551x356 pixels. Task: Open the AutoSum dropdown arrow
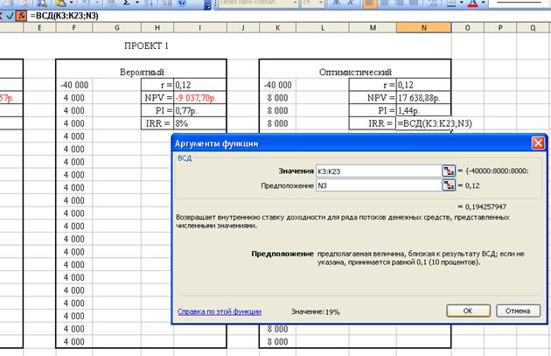tap(137, 3)
